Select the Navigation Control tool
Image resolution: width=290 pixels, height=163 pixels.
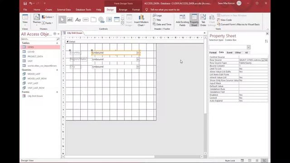click(x=117, y=19)
